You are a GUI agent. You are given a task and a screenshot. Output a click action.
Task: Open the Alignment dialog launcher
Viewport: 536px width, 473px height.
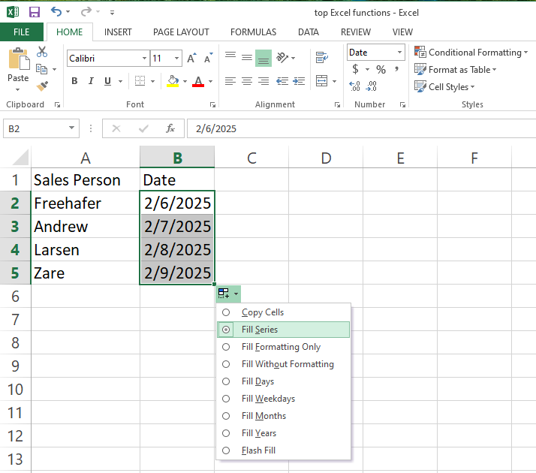(337, 105)
